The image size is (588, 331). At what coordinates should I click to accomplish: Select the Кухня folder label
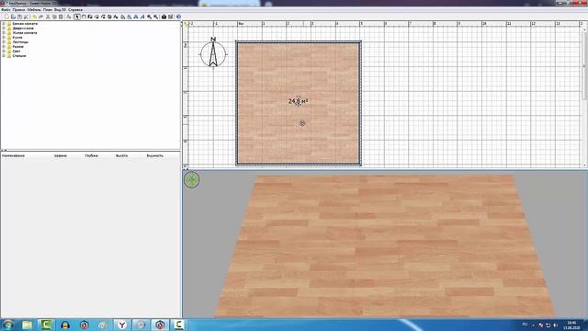[x=17, y=38]
